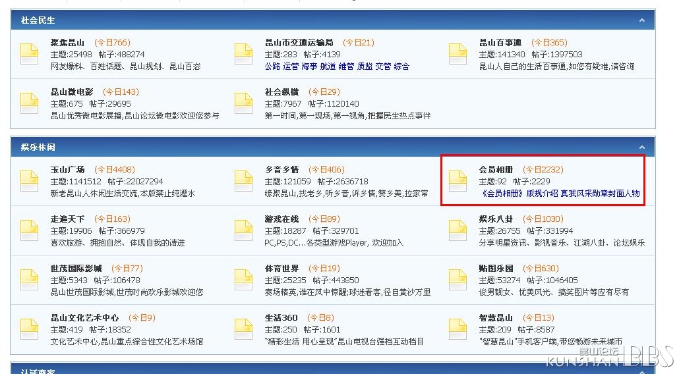Open the 综合 sub-forum link
This screenshot has height=374, width=679.
click(401, 66)
